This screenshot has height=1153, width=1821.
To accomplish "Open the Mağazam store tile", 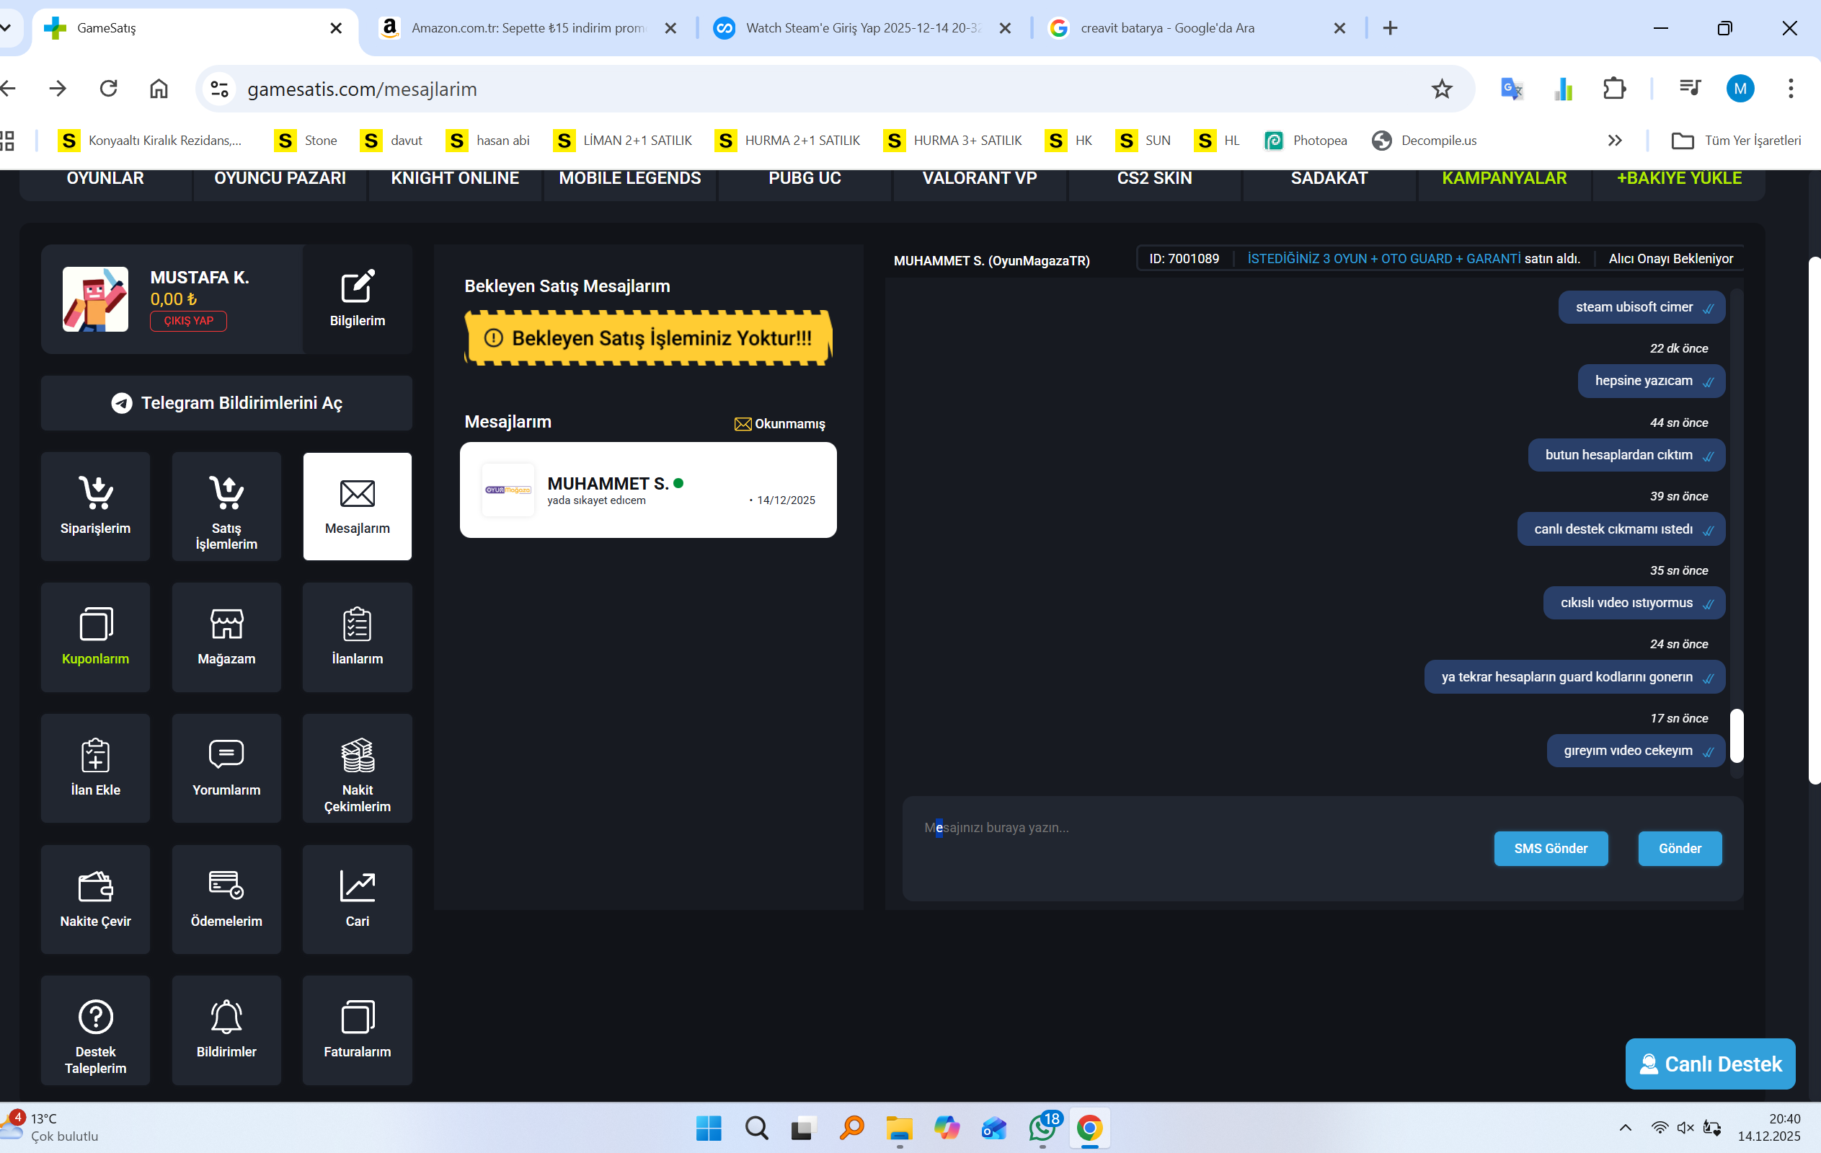I will click(226, 637).
